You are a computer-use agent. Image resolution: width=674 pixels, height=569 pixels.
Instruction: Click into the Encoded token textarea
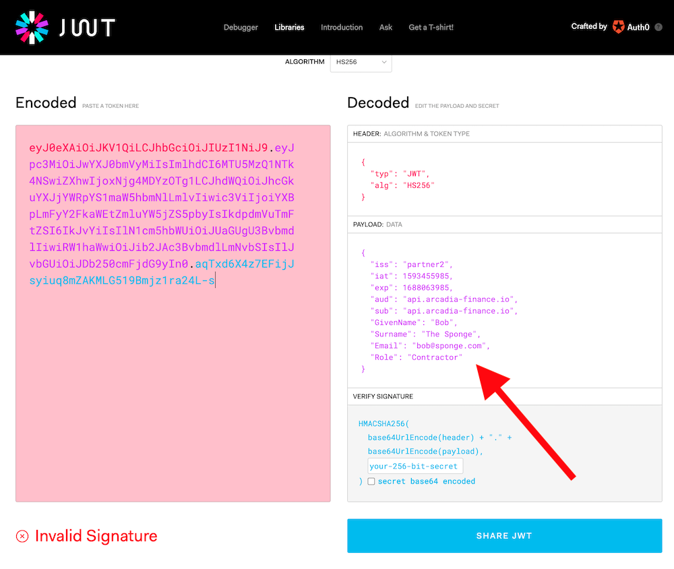[x=173, y=313]
